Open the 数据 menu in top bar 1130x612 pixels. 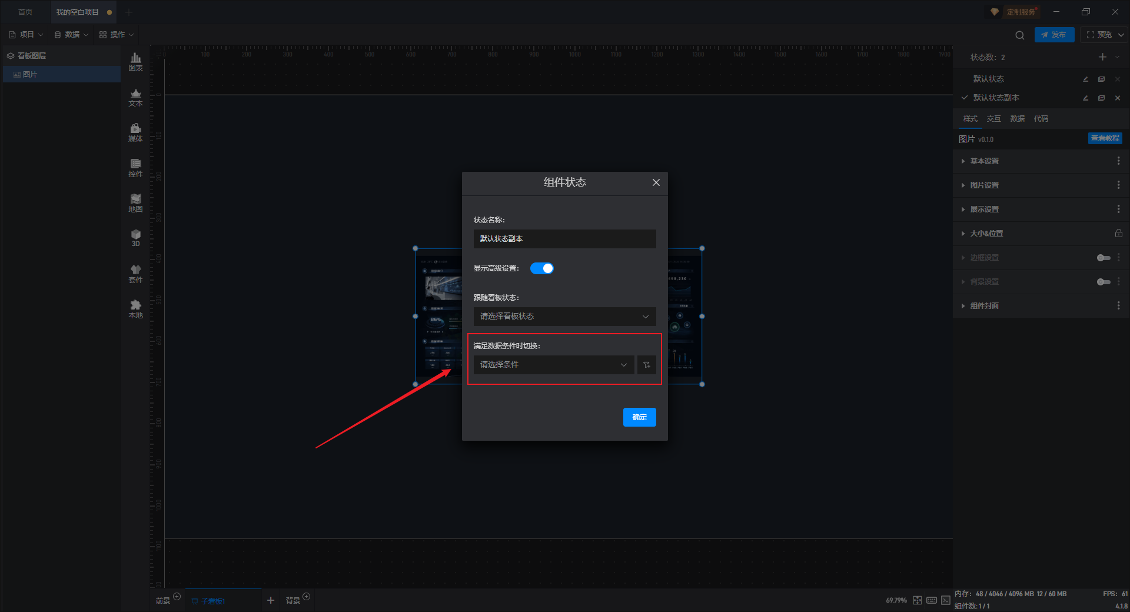coord(71,35)
